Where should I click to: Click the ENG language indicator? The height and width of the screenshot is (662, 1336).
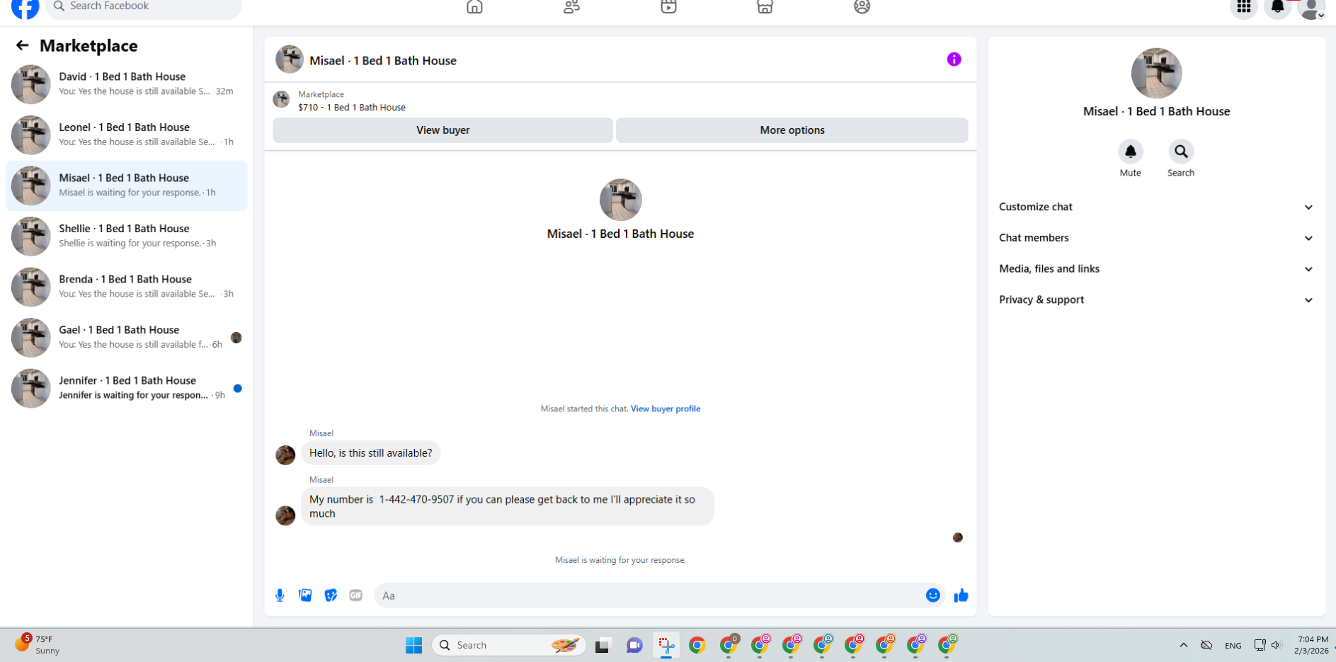[x=1233, y=646]
